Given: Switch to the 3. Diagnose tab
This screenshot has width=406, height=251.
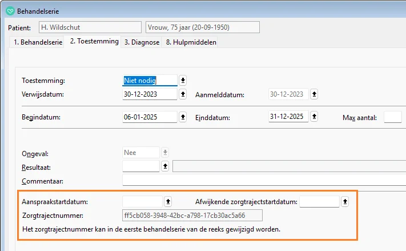Looking at the screenshot, I should tap(142, 42).
